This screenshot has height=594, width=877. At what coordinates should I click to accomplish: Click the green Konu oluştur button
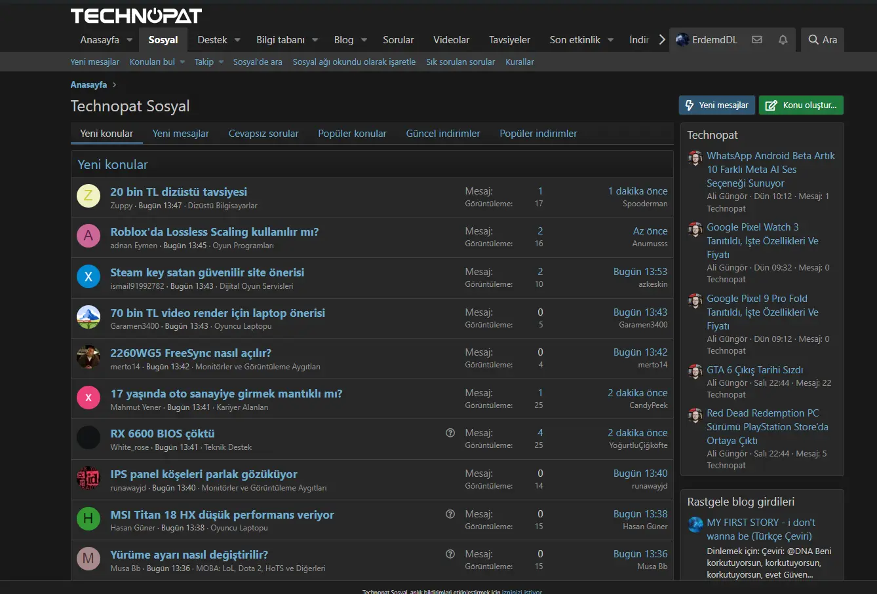click(x=801, y=105)
